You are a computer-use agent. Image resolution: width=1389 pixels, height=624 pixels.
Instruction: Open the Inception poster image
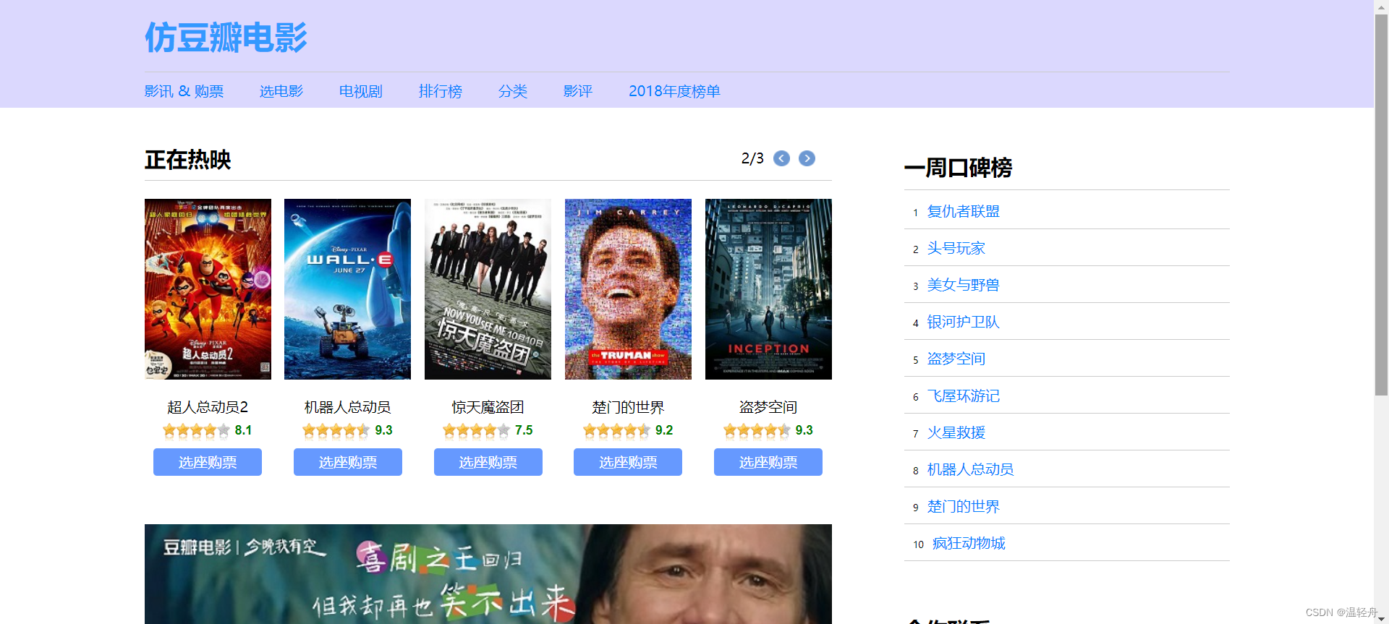[x=768, y=289]
